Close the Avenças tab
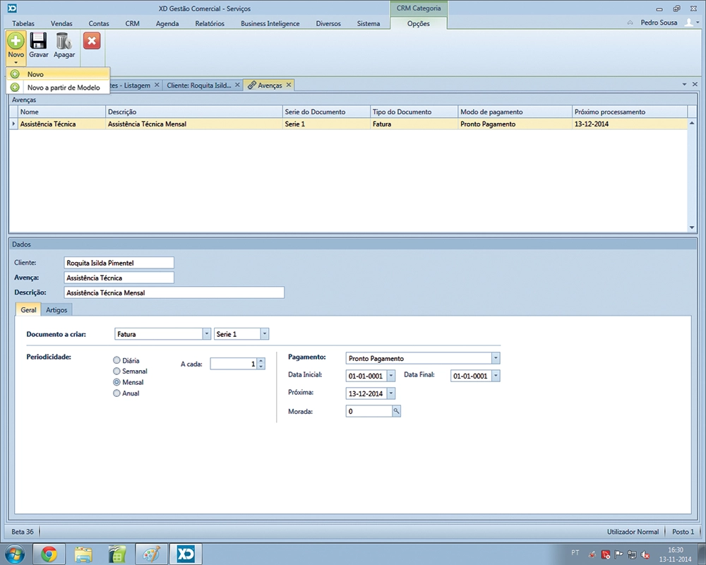 click(289, 85)
